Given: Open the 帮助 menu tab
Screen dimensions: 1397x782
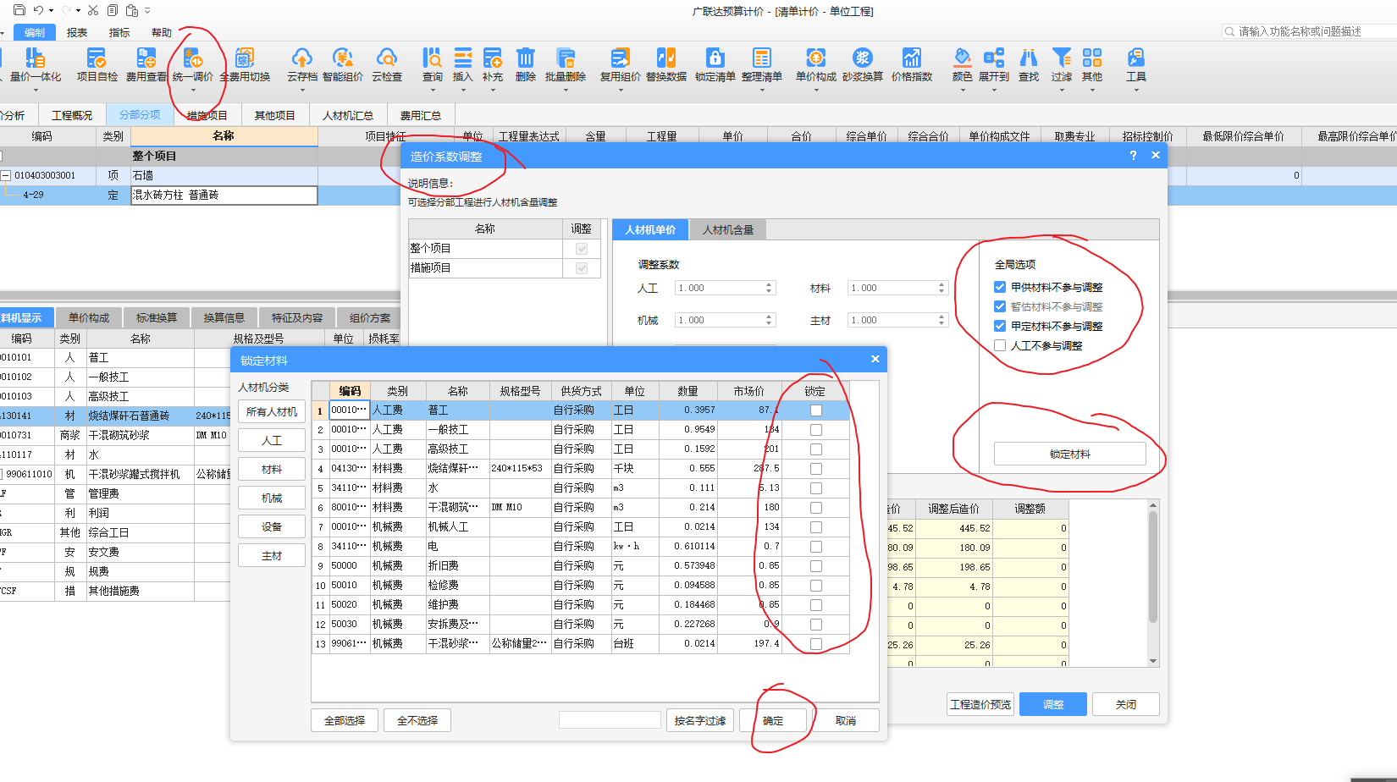Looking at the screenshot, I should 162,32.
